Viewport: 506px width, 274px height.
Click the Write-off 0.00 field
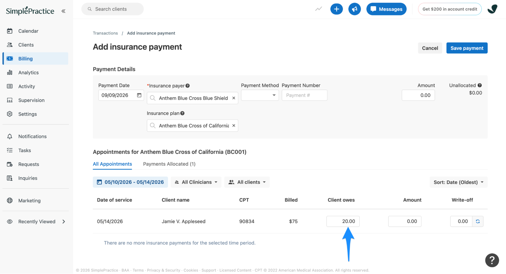[x=461, y=221]
